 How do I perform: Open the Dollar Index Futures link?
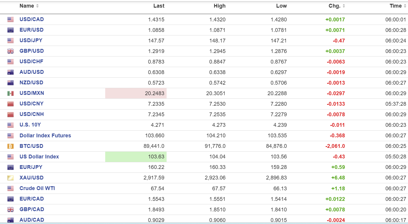pos(45,136)
